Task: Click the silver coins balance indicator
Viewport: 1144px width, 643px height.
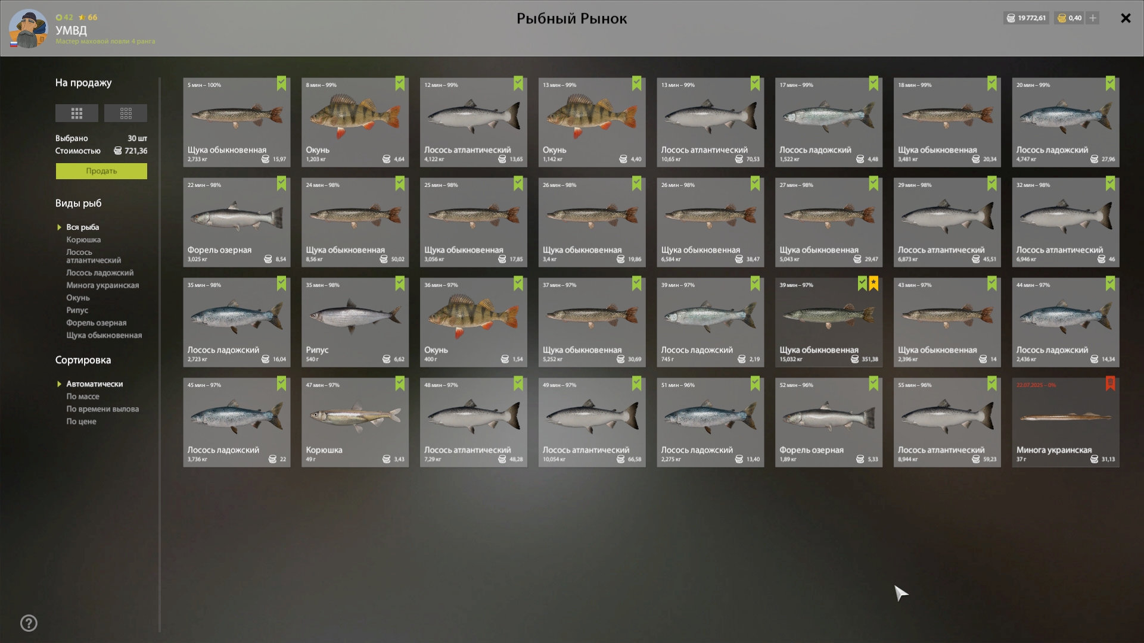Action: [x=1026, y=18]
